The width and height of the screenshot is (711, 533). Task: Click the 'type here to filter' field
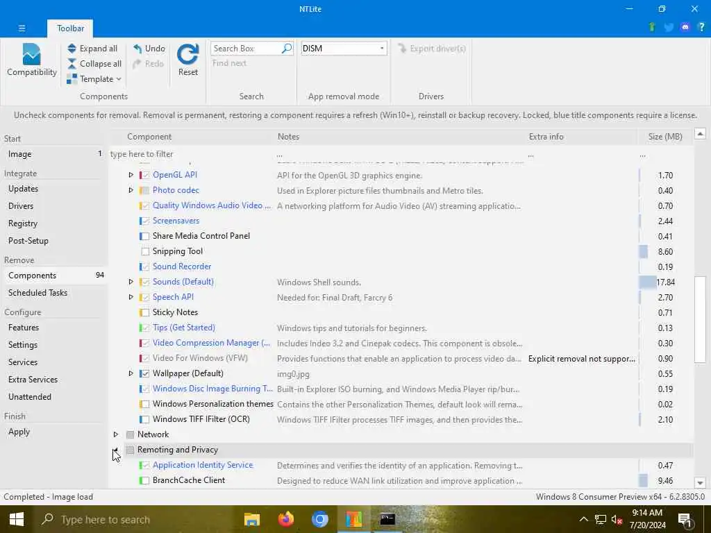tap(190, 154)
